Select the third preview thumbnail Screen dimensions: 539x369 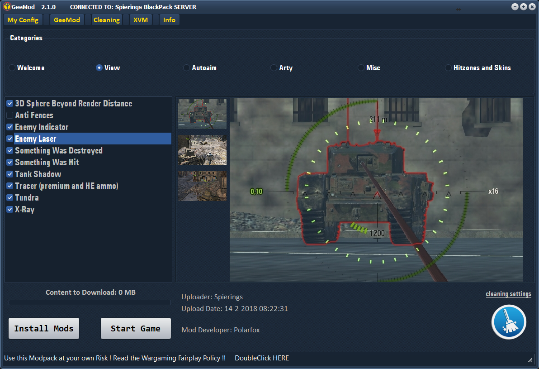click(202, 186)
